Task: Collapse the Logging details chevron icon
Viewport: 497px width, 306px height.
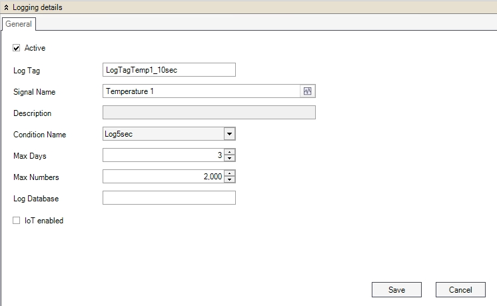Action: 7,7
